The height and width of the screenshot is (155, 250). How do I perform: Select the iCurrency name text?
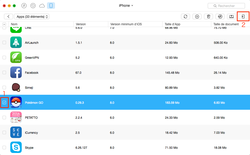tap(31, 132)
